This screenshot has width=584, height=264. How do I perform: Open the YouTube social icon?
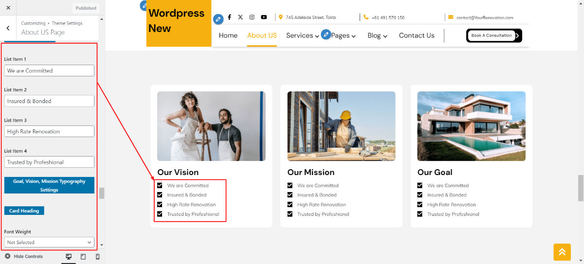click(264, 17)
